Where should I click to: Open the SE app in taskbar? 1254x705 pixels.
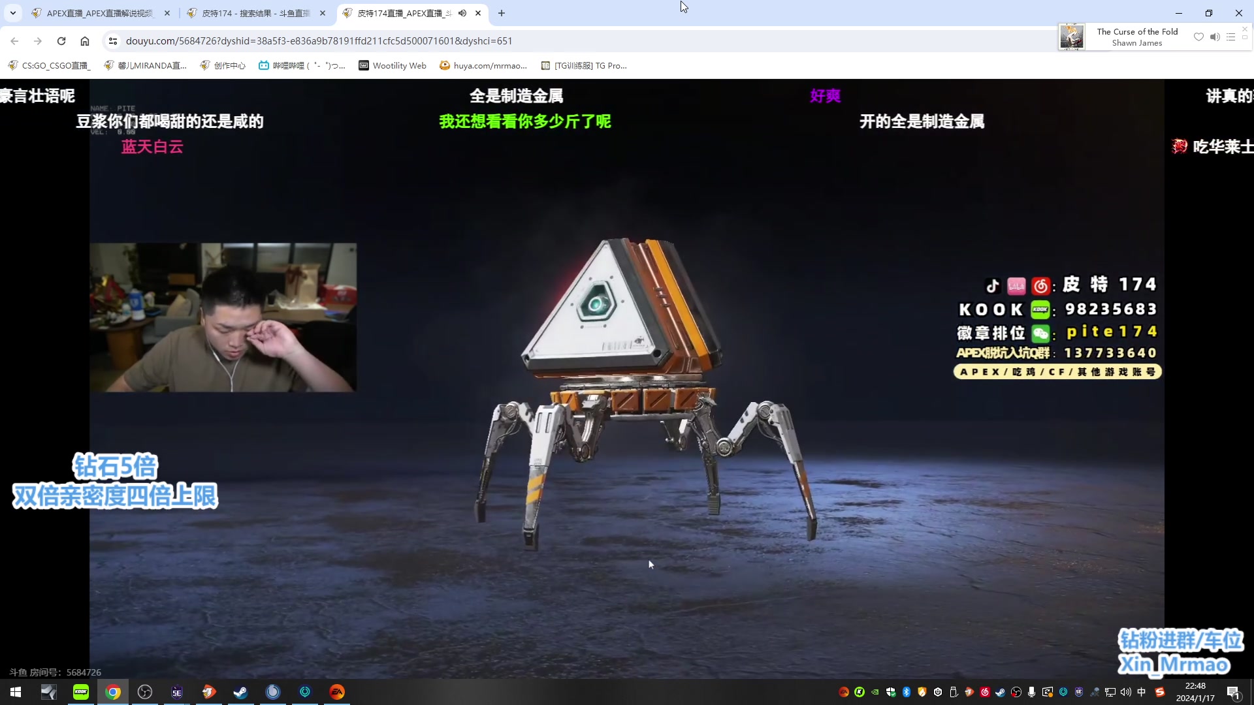click(x=177, y=692)
